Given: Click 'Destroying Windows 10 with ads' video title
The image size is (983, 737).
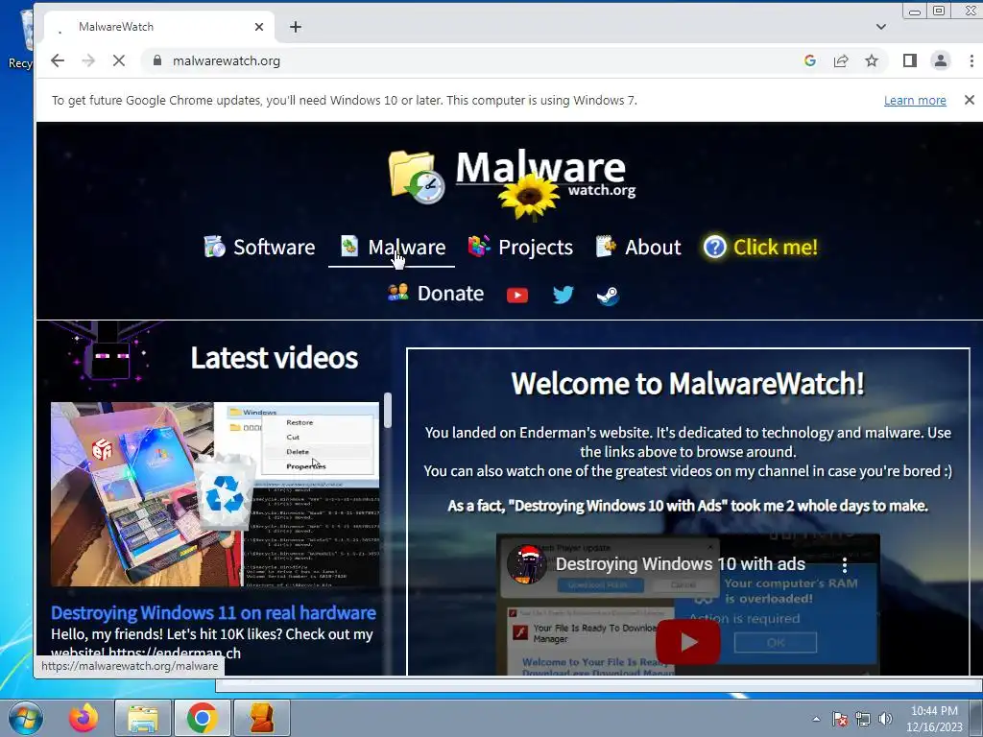Looking at the screenshot, I should 681,564.
